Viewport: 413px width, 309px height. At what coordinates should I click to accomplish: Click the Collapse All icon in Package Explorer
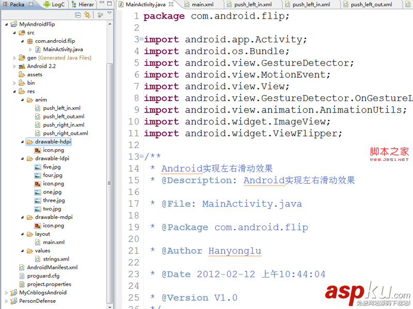[77, 15]
